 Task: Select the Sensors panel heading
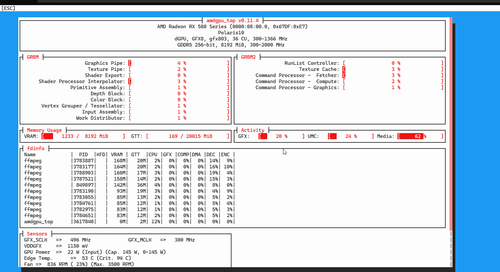click(x=37, y=234)
